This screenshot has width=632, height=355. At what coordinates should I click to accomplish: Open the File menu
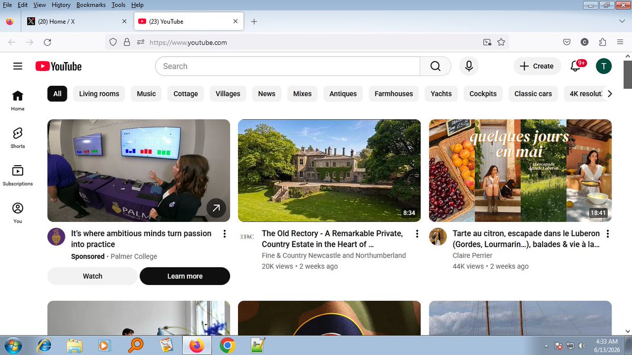point(7,5)
